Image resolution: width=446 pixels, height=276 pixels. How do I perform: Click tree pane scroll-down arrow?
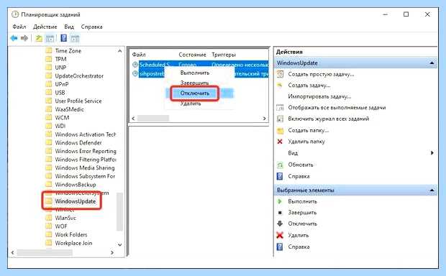pyautogui.click(x=119, y=244)
